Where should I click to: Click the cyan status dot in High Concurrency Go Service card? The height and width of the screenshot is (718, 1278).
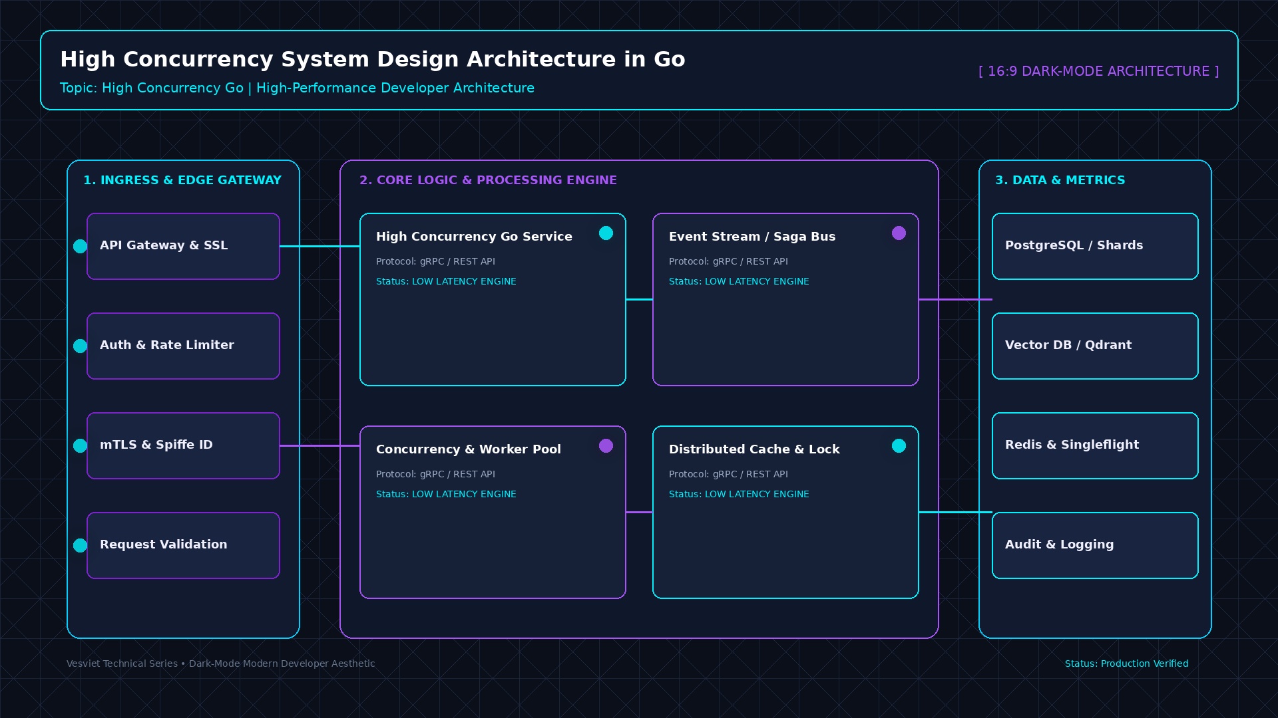[606, 233]
